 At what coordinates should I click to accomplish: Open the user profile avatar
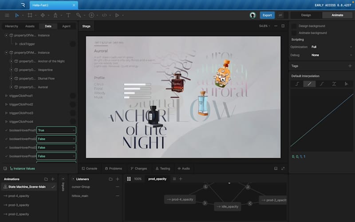tap(252, 15)
